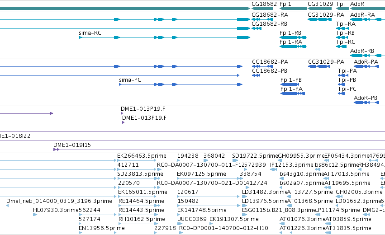Click the Tpi-RC transcript label

(x=346, y=42)
